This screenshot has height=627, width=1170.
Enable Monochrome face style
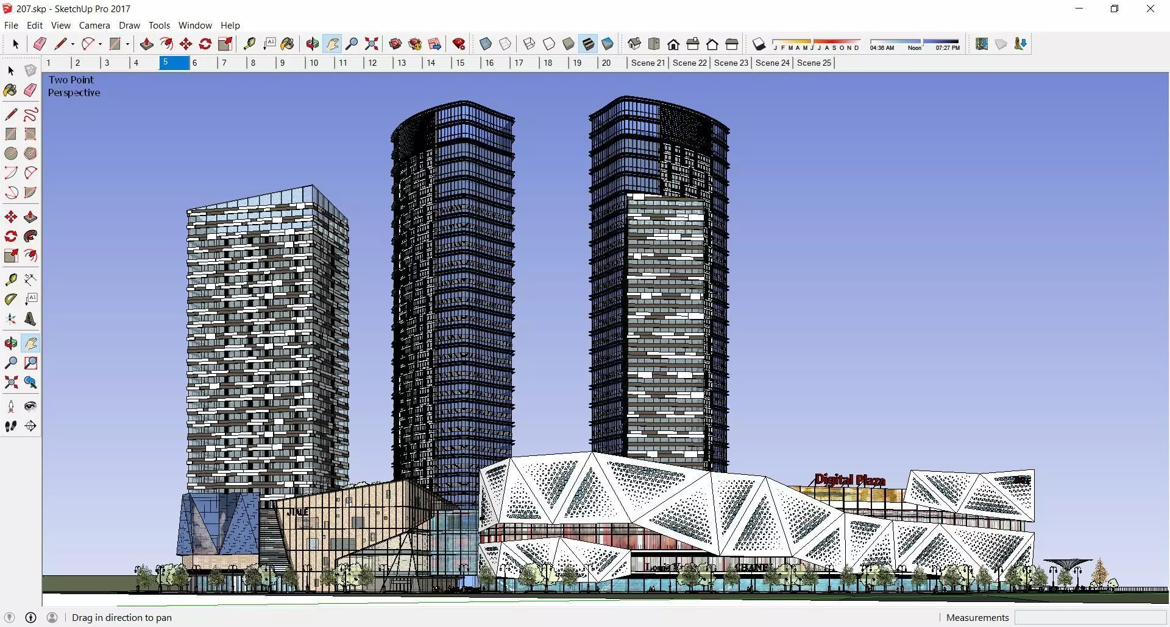tap(608, 44)
